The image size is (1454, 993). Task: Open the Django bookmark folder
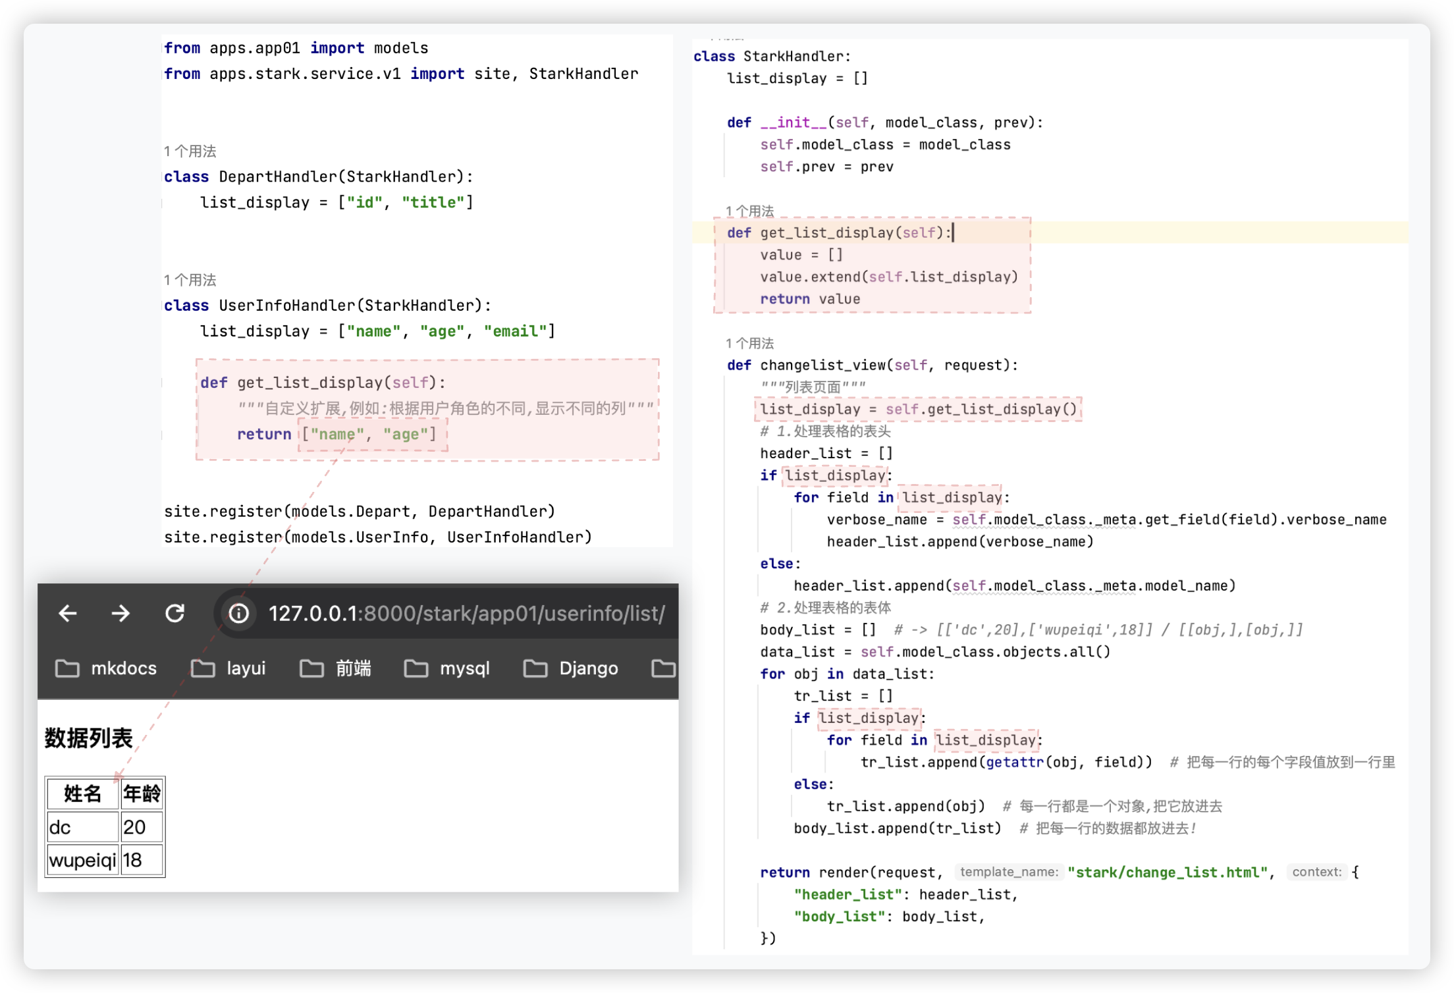tap(571, 668)
